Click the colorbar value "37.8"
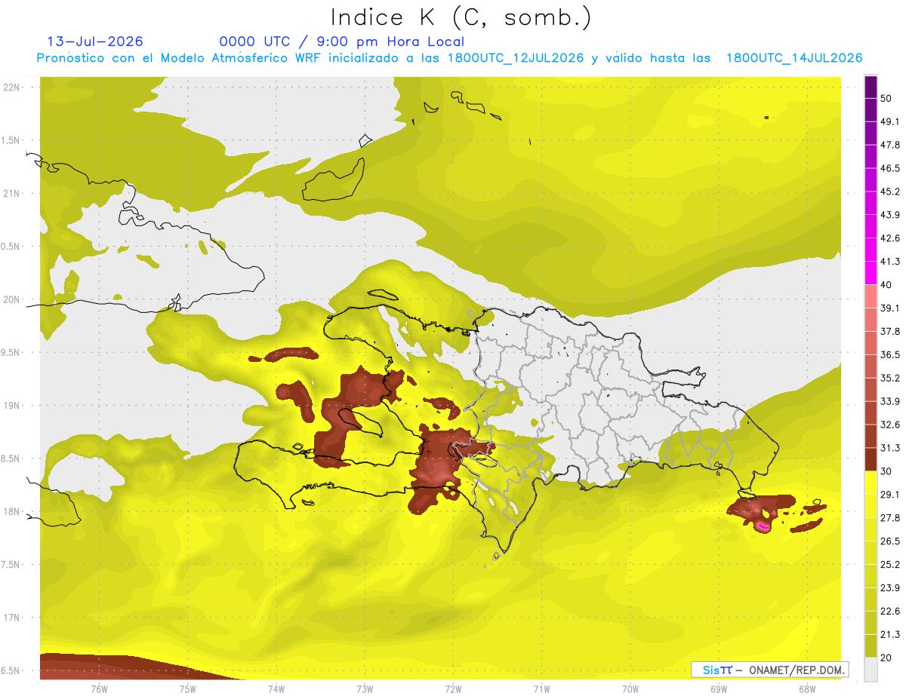The width and height of the screenshot is (906, 699). [x=890, y=331]
